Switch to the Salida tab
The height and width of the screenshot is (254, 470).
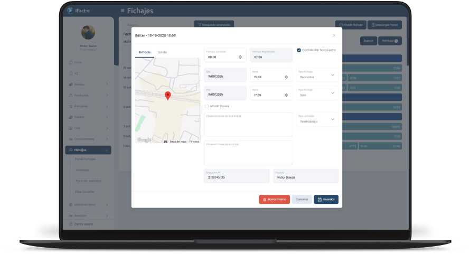tap(162, 52)
